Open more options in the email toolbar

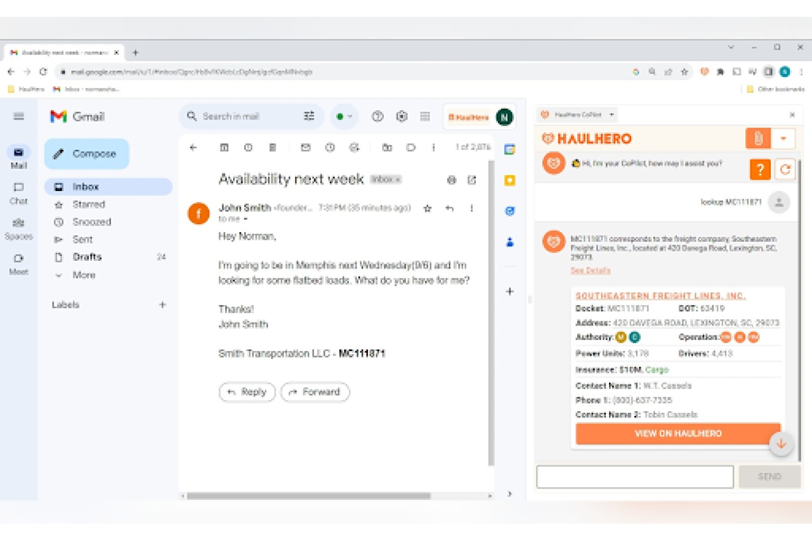433,147
